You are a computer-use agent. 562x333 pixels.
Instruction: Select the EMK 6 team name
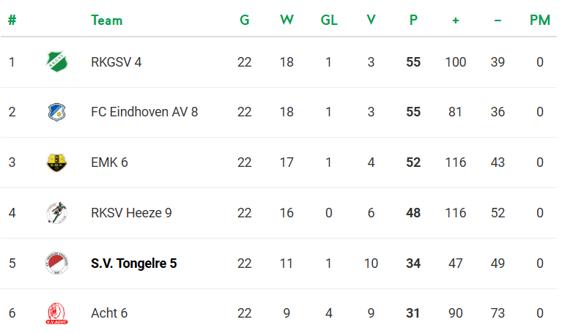click(x=109, y=162)
